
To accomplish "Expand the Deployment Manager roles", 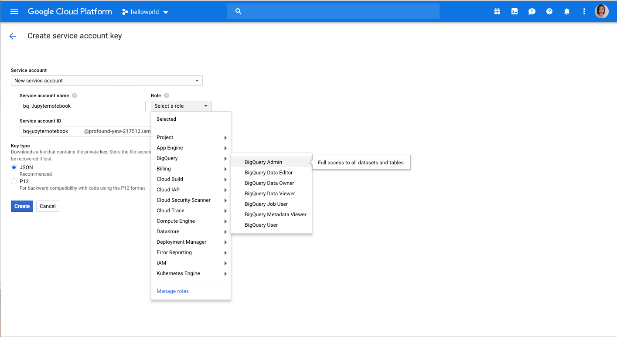I will (x=191, y=242).
